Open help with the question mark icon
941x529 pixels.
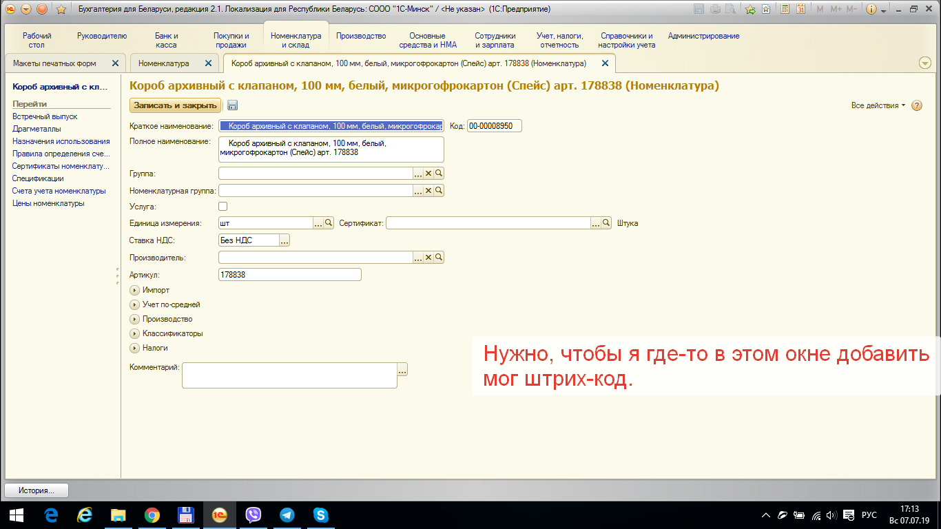[917, 105]
